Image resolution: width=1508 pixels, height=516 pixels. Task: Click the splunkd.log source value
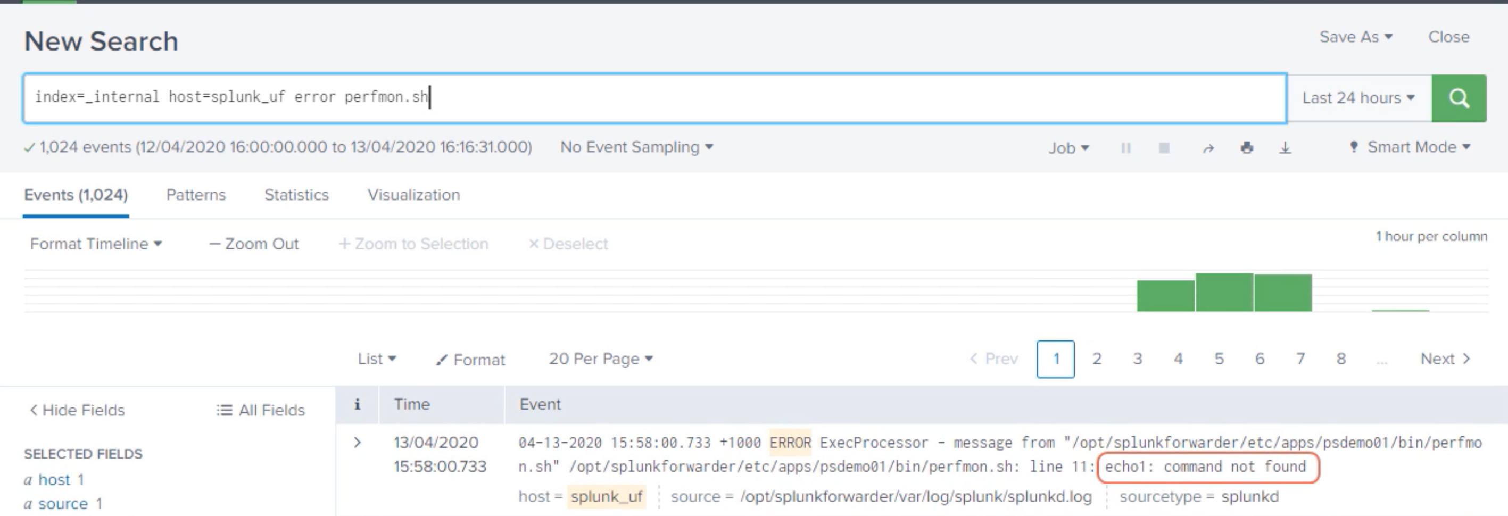pyautogui.click(x=916, y=497)
